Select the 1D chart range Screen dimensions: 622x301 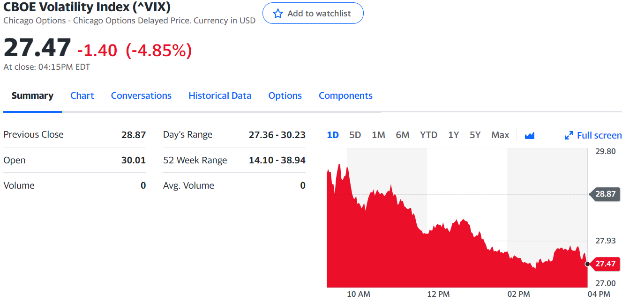[x=333, y=135]
